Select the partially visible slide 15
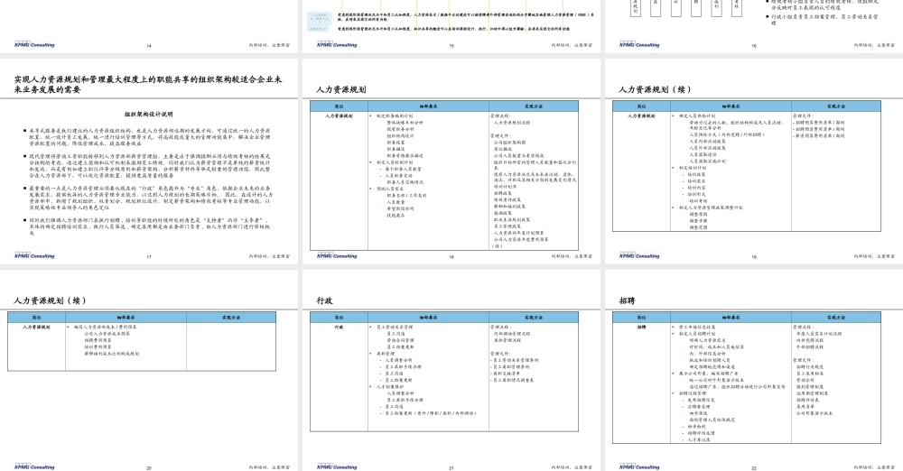The height and width of the screenshot is (471, 903). pos(451,26)
